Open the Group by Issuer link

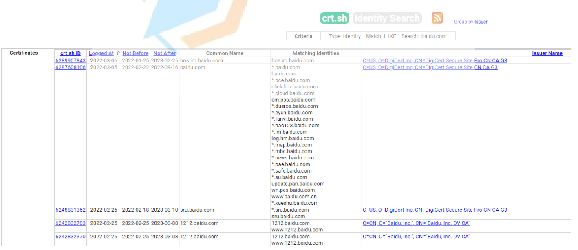pos(470,22)
